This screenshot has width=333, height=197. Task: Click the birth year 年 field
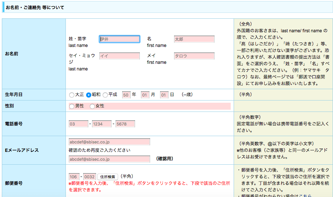tap(126, 95)
